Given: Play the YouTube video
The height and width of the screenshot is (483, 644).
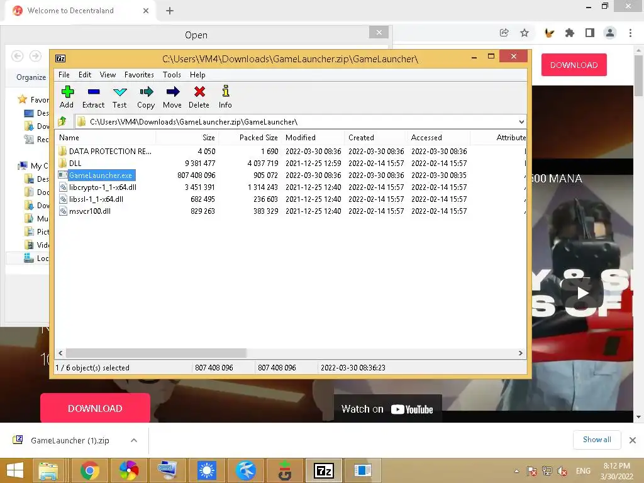Looking at the screenshot, I should tap(582, 293).
